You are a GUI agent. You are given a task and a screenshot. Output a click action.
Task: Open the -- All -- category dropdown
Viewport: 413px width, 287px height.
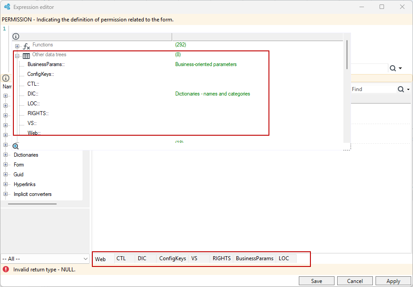click(45, 259)
